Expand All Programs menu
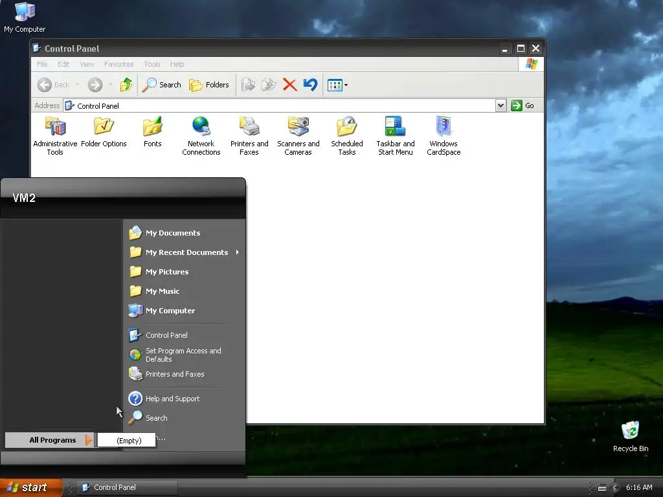 click(50, 440)
